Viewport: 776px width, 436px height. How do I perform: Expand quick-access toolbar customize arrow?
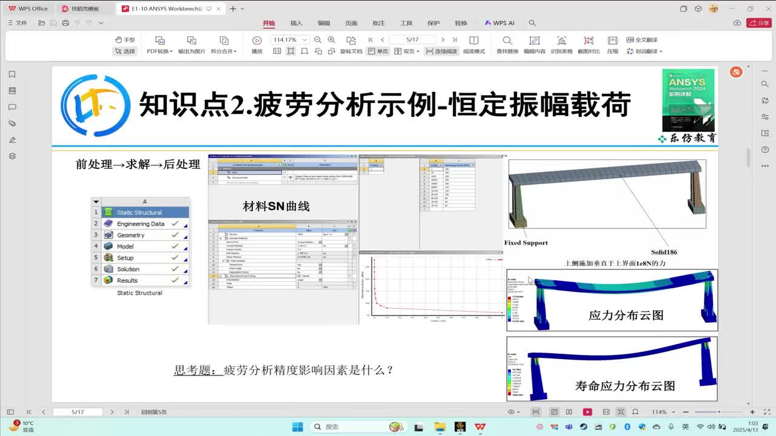coord(101,23)
